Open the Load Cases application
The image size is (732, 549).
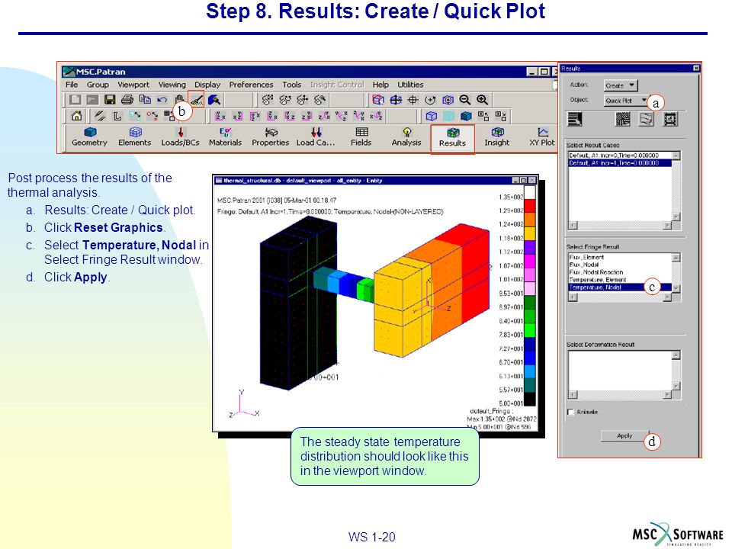click(x=316, y=136)
